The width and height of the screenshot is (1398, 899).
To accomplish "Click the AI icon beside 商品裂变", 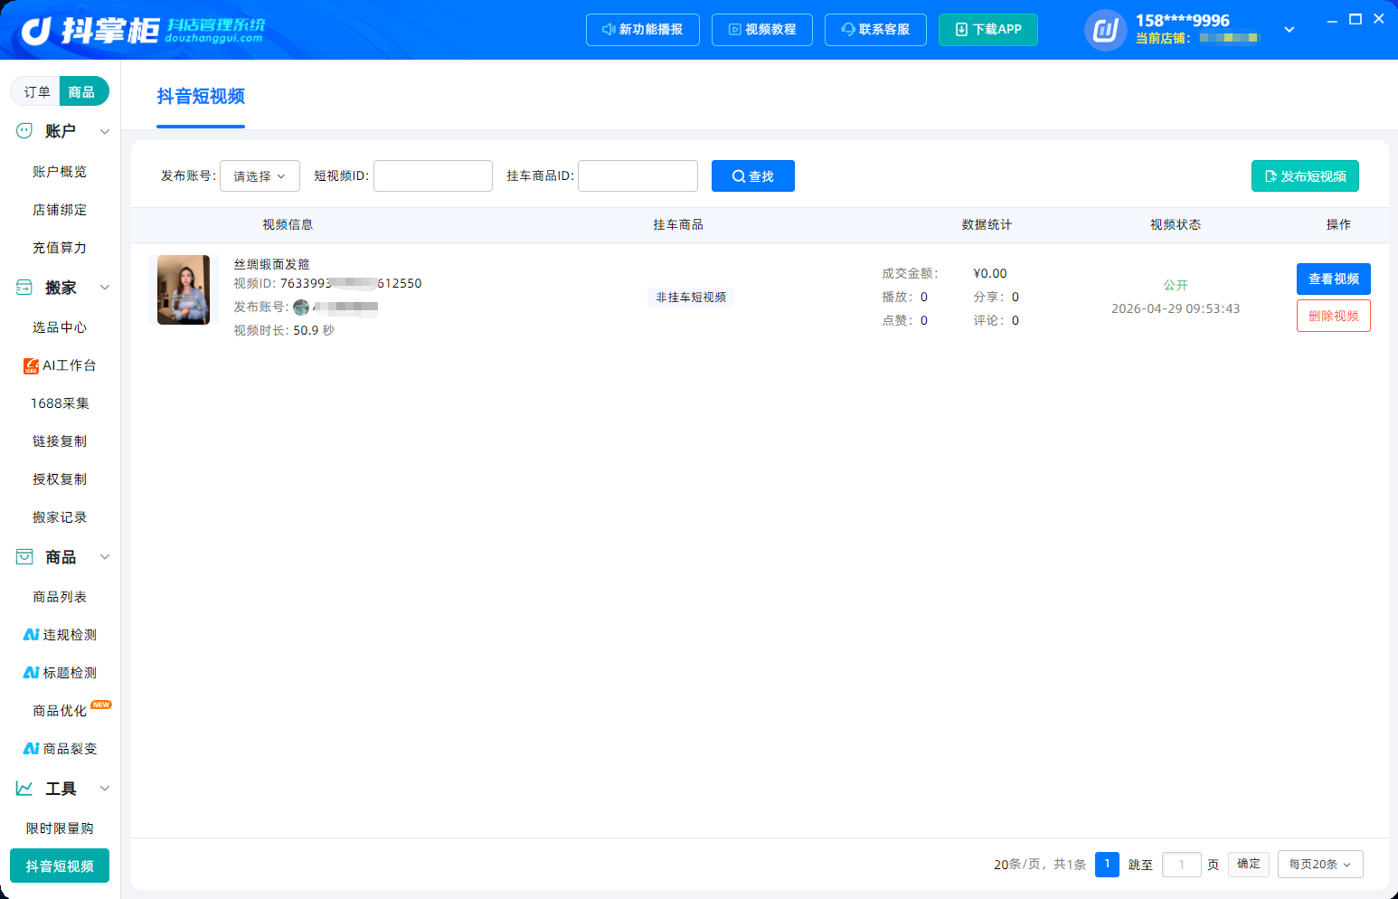I will click(31, 749).
